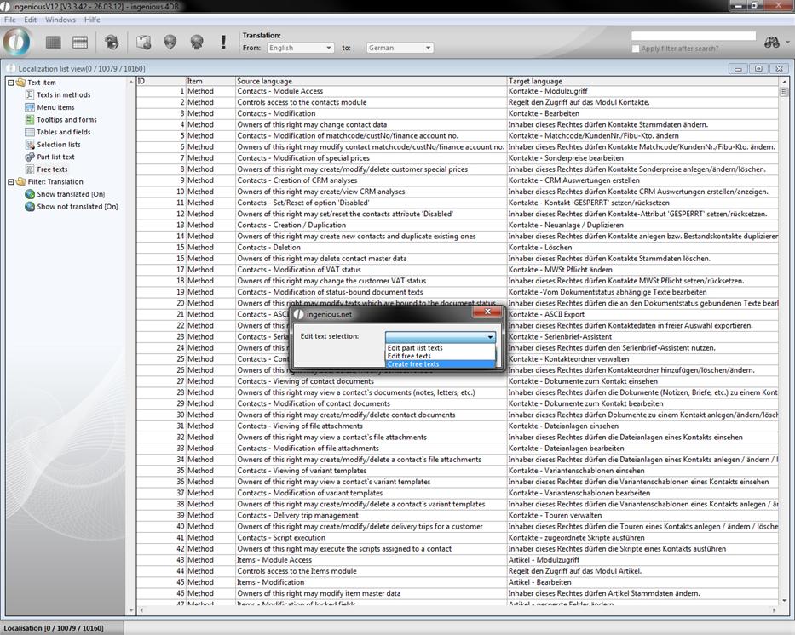This screenshot has height=635, width=795.
Task: Click the binoculars search icon
Action: click(772, 42)
